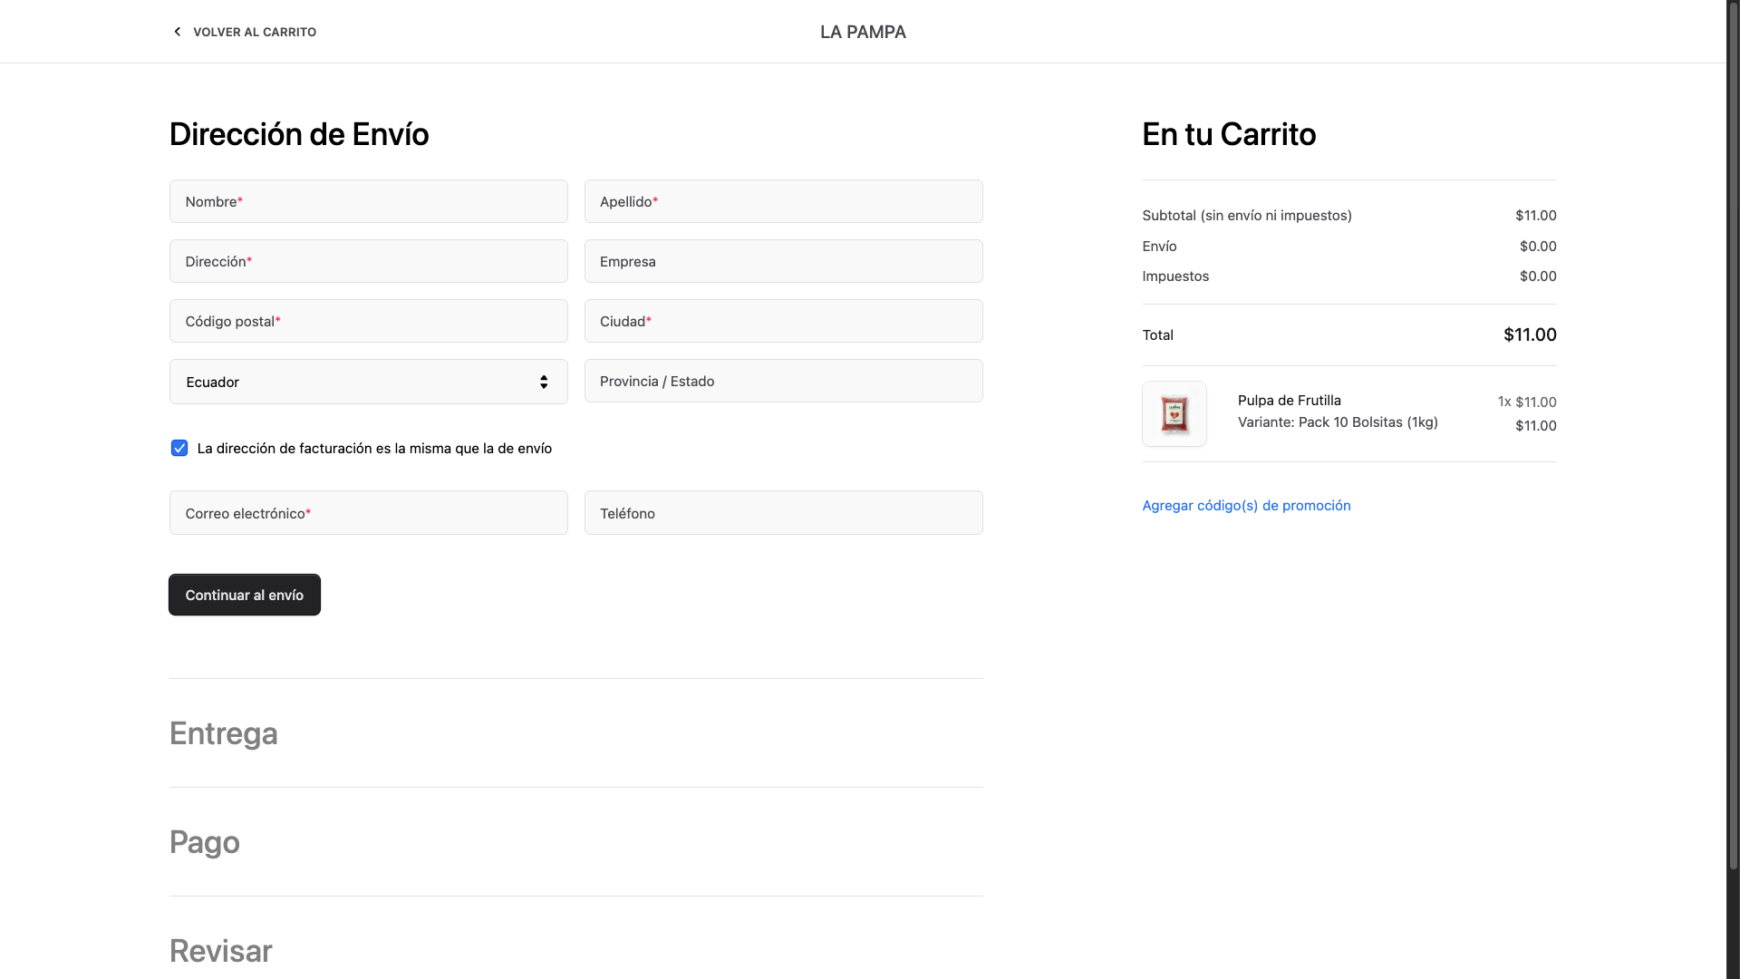Click the stepper arrows on the country field

[544, 382]
